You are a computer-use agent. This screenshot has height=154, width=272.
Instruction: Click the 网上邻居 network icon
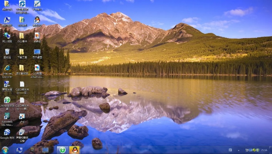pyautogui.click(x=7, y=36)
